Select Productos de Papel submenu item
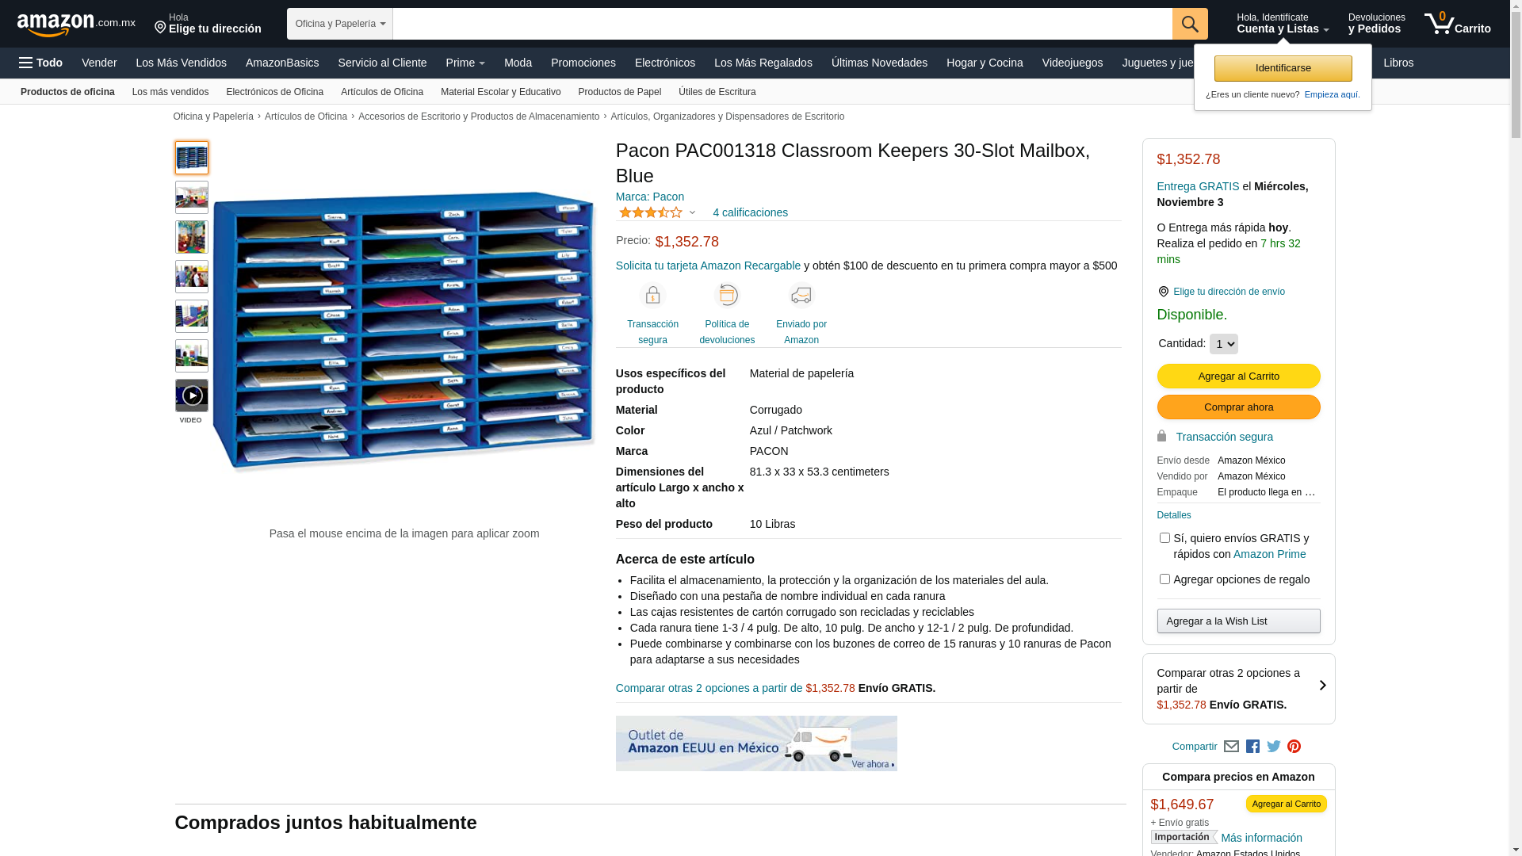 (x=620, y=92)
